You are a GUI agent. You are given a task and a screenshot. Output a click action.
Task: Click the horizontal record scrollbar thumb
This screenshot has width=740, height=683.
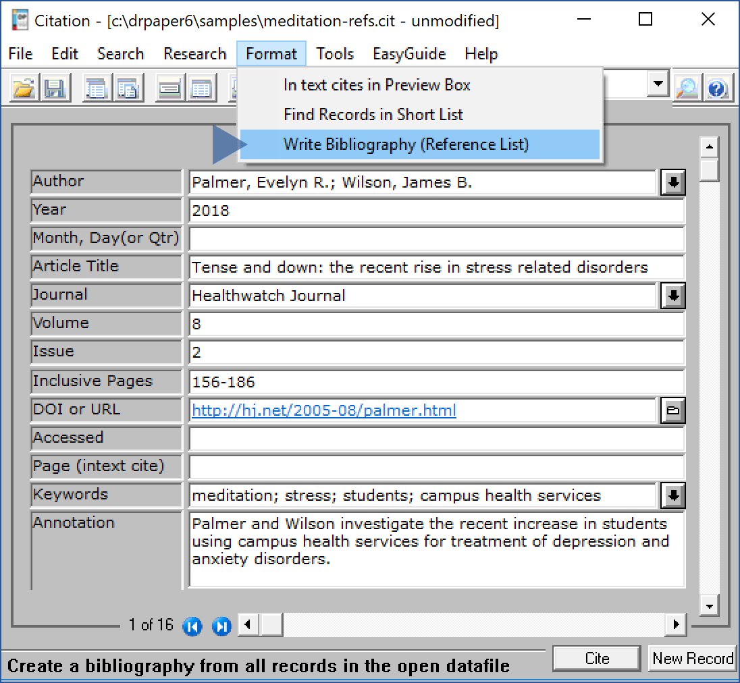click(x=271, y=625)
